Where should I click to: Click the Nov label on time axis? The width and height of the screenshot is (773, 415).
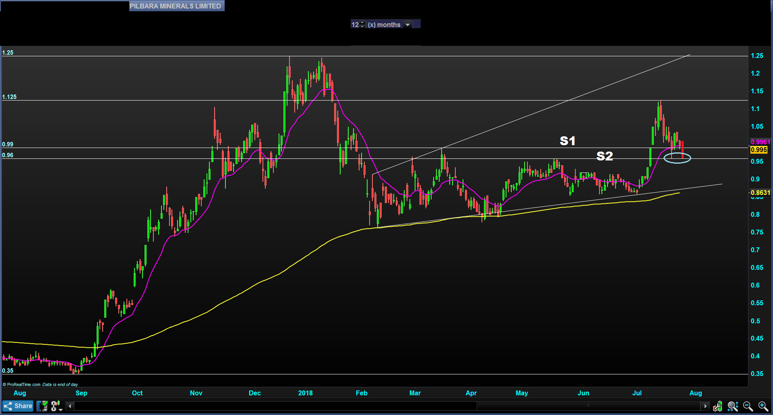tap(196, 393)
